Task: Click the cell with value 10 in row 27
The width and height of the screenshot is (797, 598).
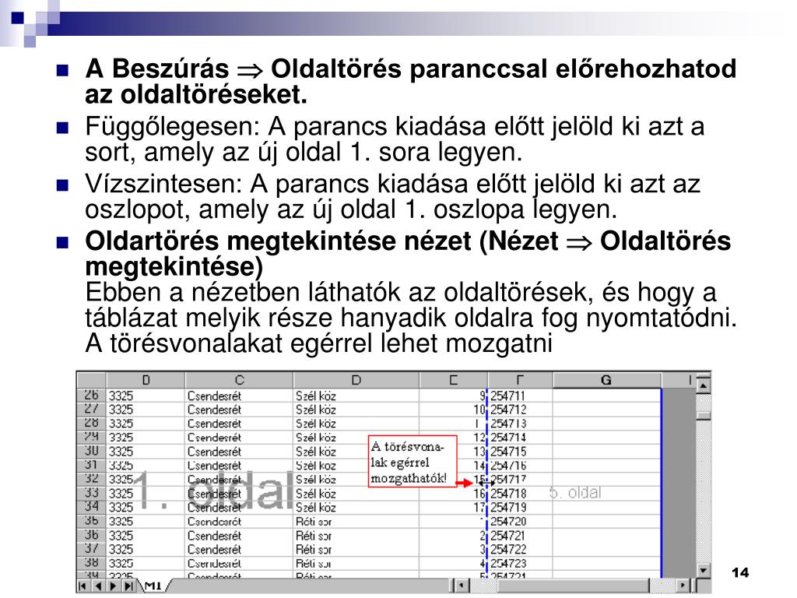Action: (x=454, y=410)
